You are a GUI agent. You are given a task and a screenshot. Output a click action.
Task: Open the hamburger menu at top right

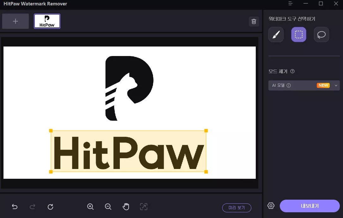coord(290,3)
